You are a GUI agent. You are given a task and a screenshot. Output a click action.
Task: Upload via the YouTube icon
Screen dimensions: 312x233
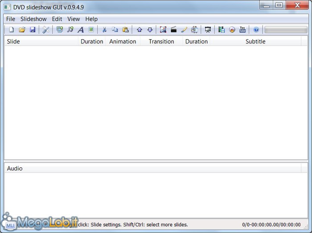click(x=242, y=30)
